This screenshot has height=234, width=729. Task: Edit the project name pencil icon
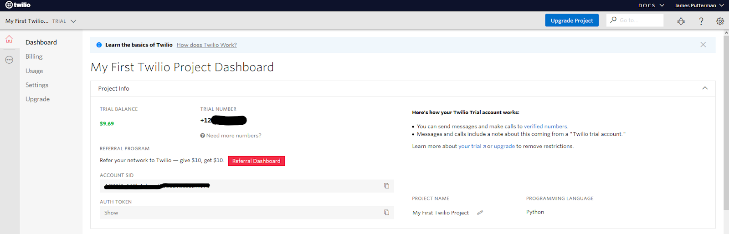tap(480, 213)
